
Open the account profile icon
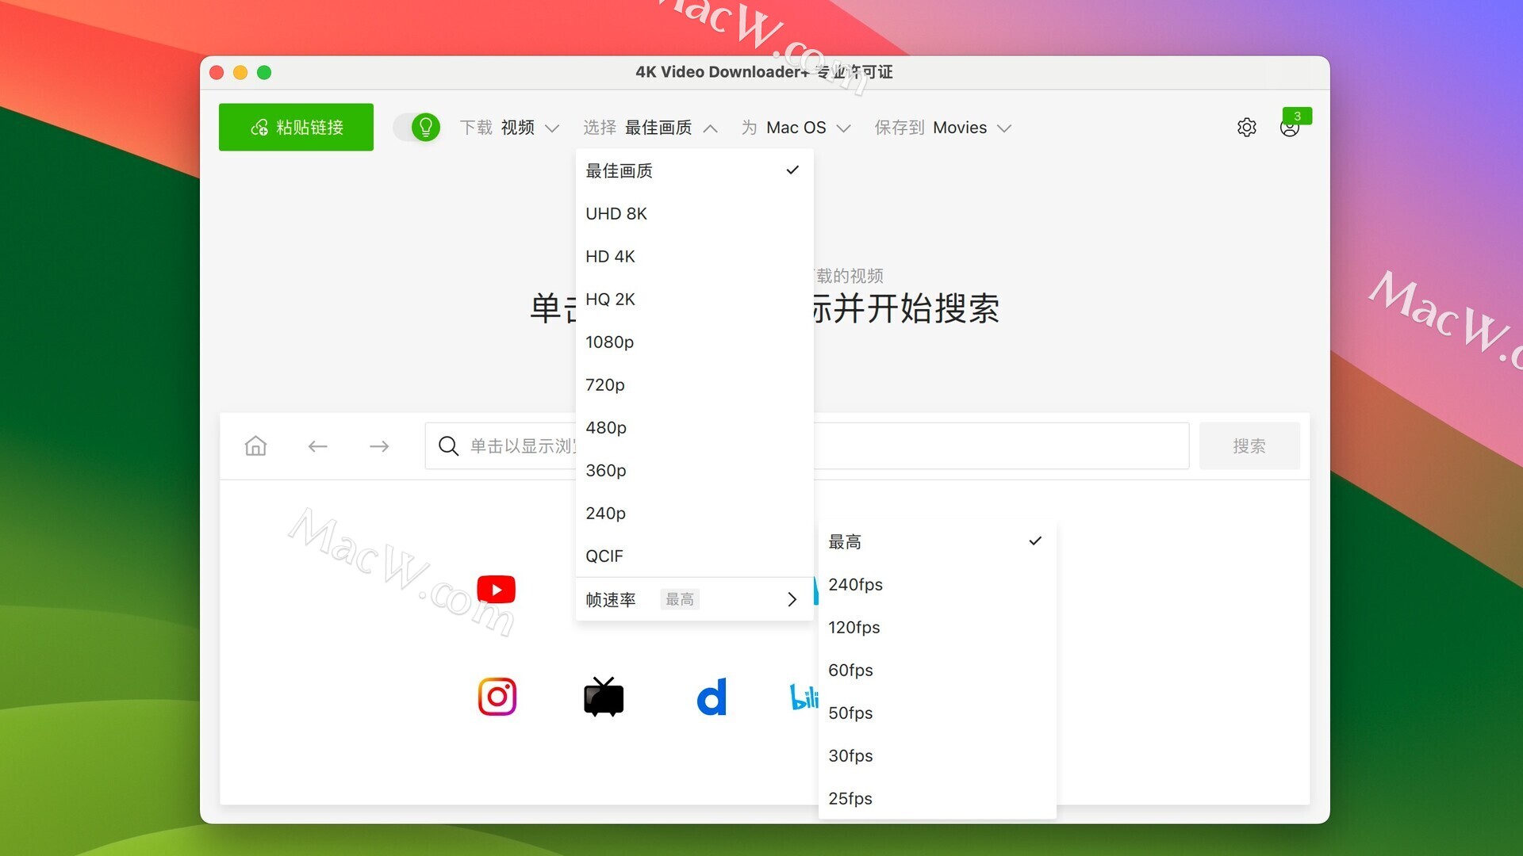[1289, 129]
